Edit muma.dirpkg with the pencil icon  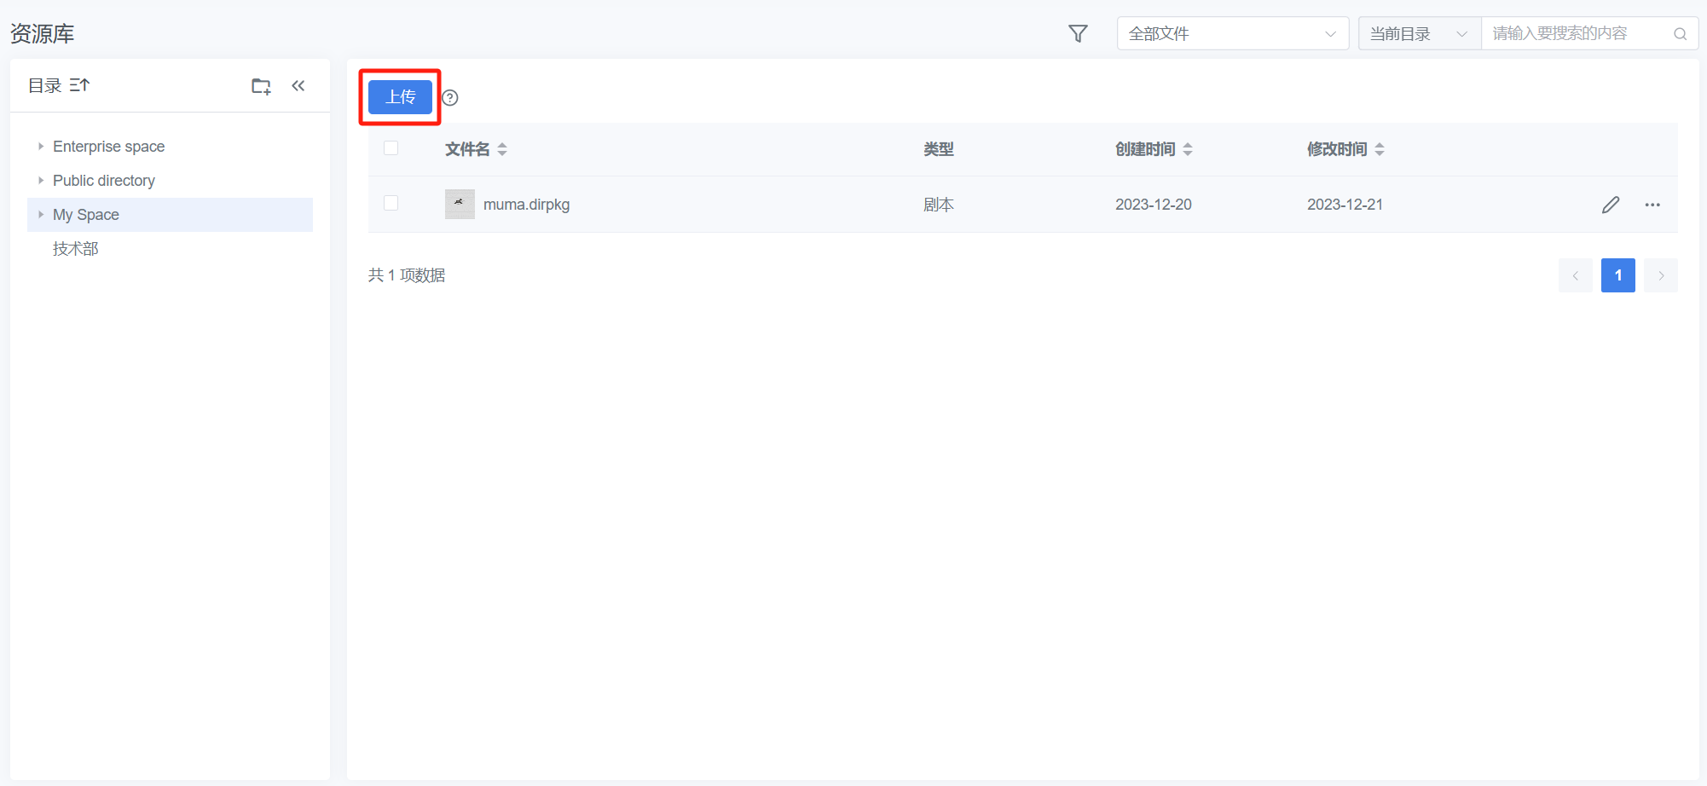[x=1610, y=205]
